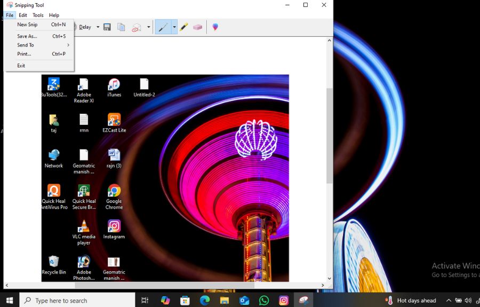Open Outlook from the taskbar
The image size is (480, 307).
coord(244,300)
